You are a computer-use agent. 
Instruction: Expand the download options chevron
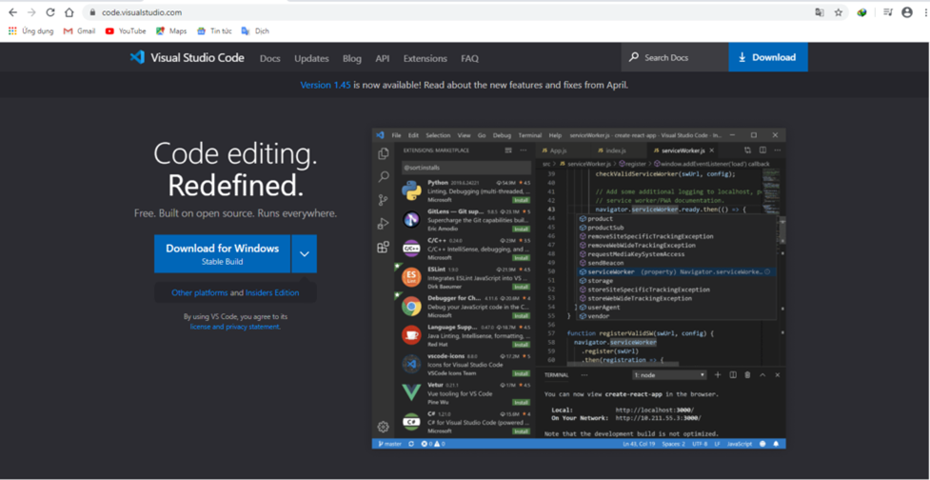305,253
